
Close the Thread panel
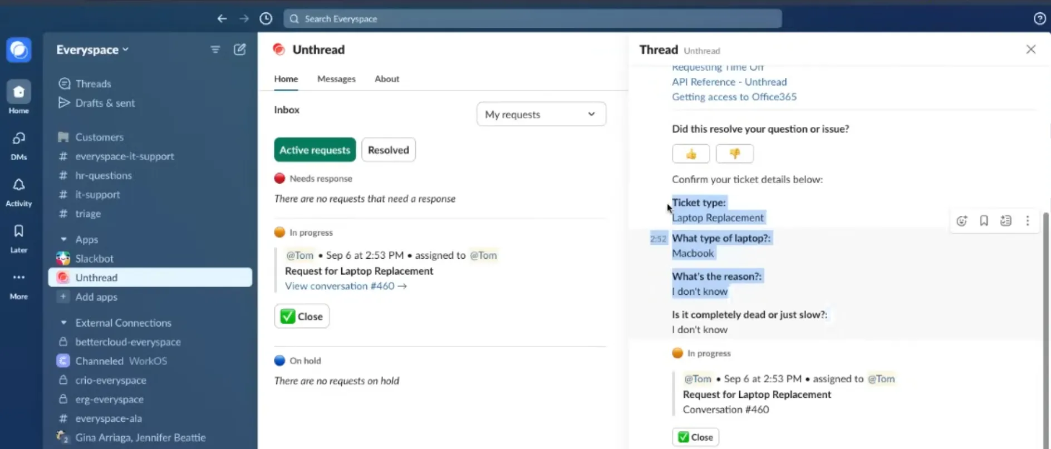[1031, 50]
